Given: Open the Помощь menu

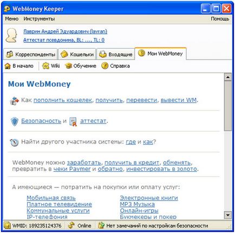Looking at the screenshot, I should pos(220,19).
